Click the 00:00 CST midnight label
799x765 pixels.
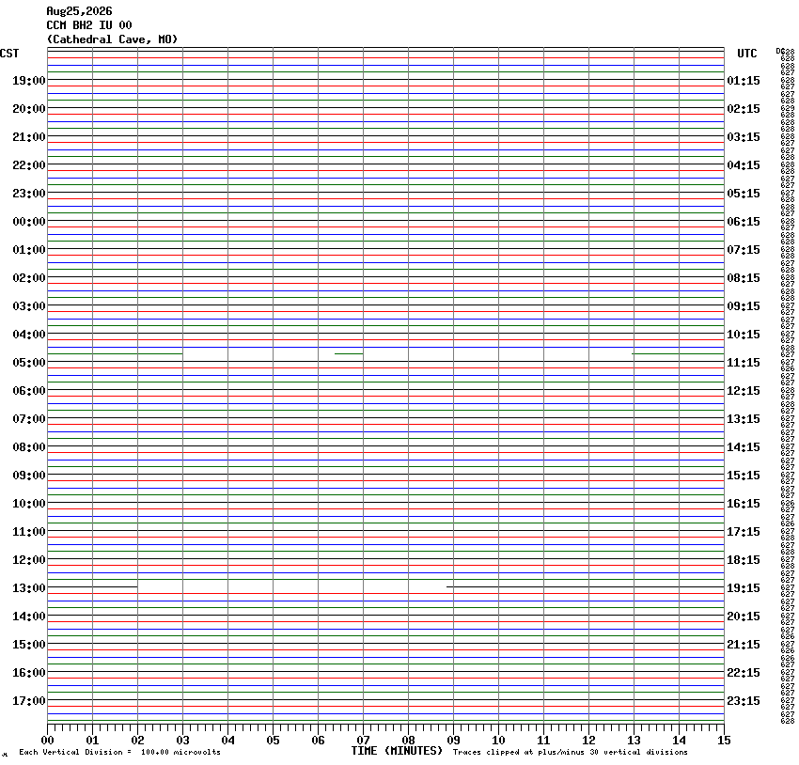coord(29,222)
